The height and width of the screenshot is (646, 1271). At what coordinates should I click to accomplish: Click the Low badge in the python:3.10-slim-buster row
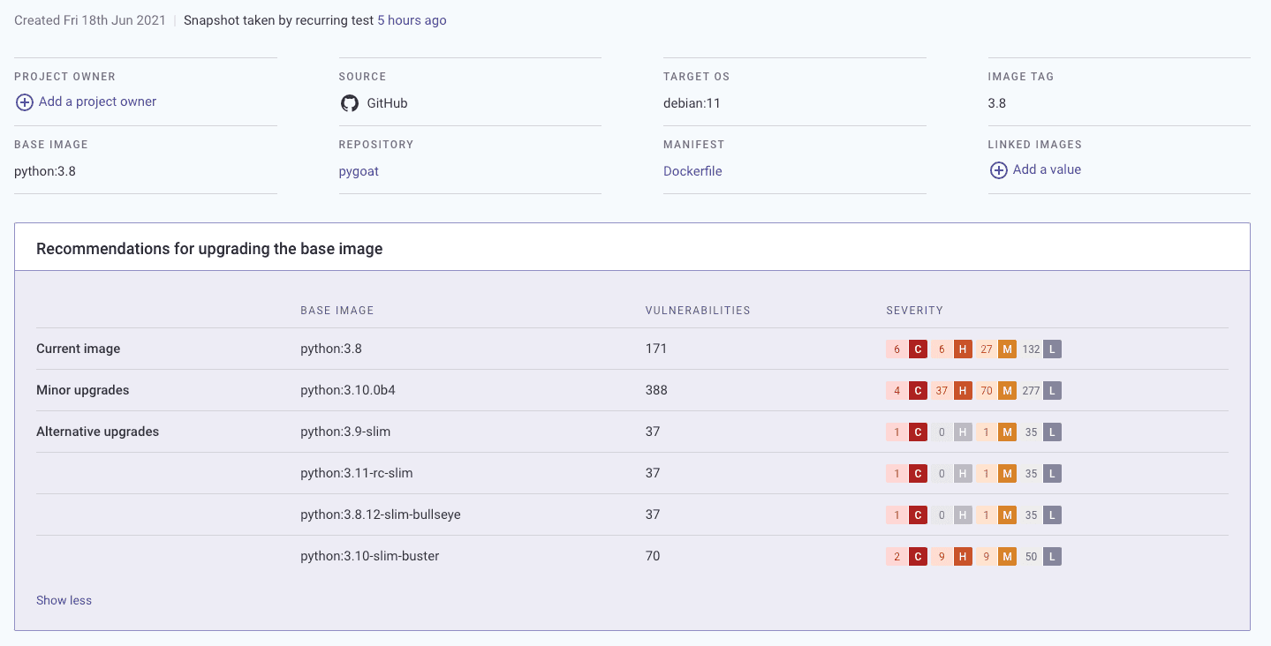pos(1052,557)
